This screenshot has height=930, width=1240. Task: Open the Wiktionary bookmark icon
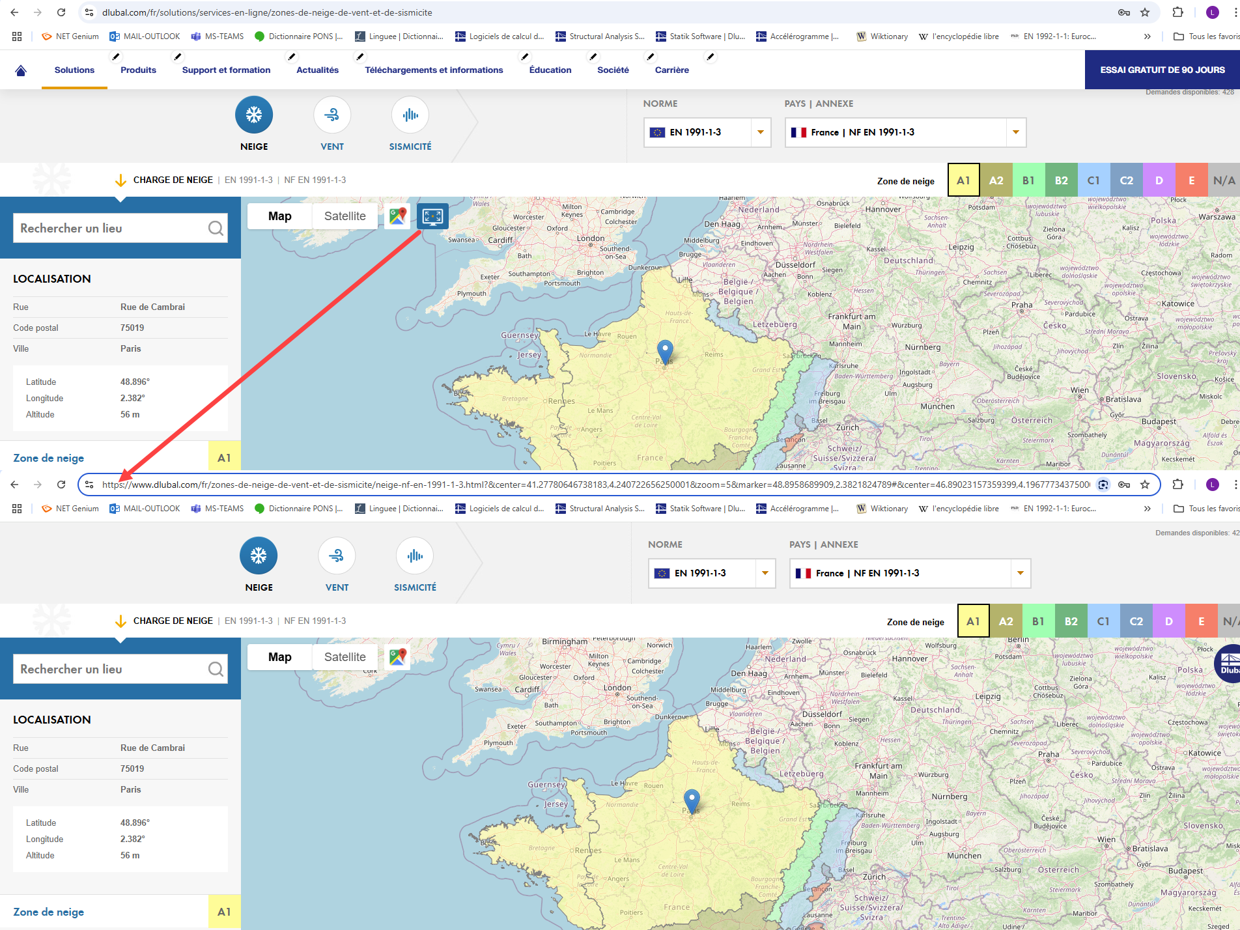[861, 36]
